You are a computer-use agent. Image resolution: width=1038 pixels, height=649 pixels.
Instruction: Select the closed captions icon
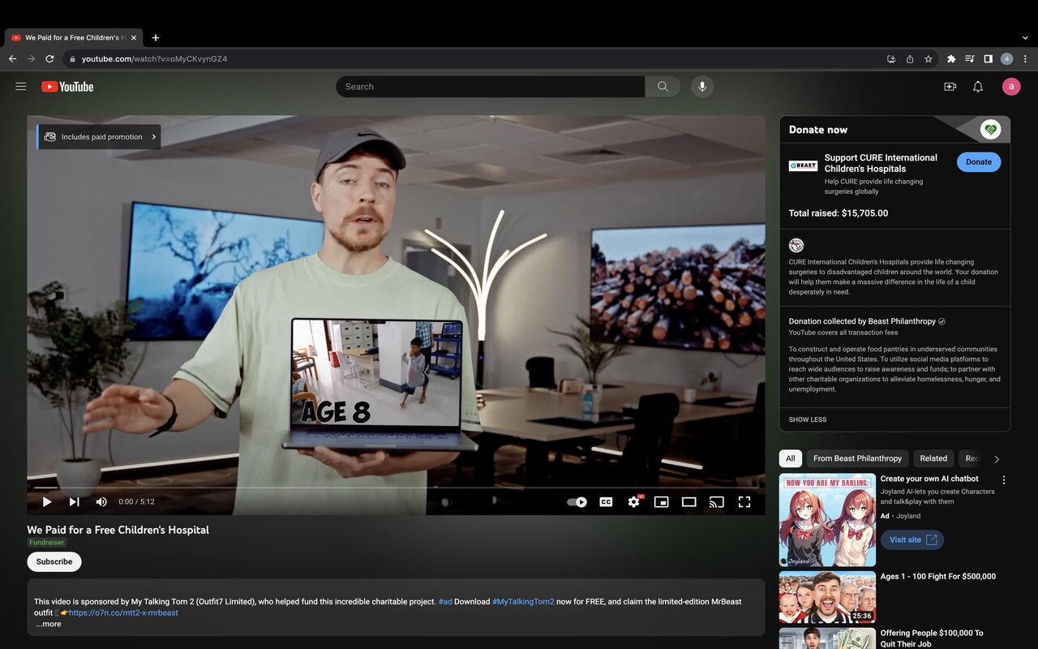pos(606,501)
